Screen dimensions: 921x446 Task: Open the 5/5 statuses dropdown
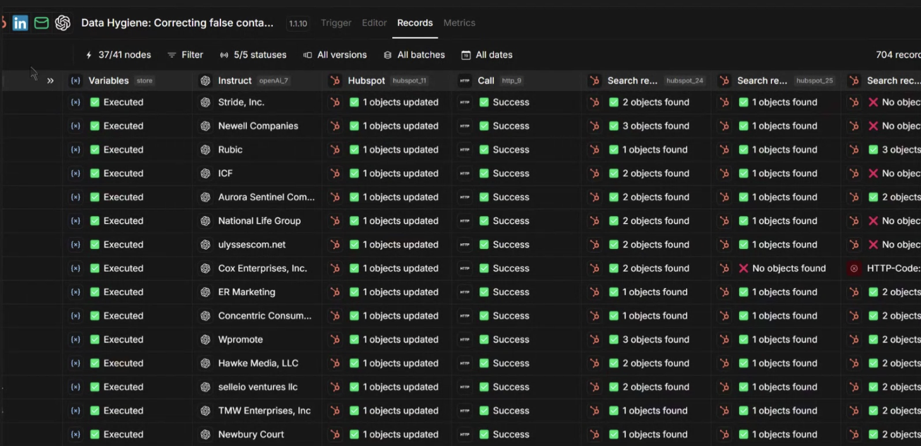tap(253, 55)
